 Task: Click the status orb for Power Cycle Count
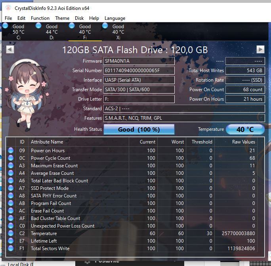(11, 158)
